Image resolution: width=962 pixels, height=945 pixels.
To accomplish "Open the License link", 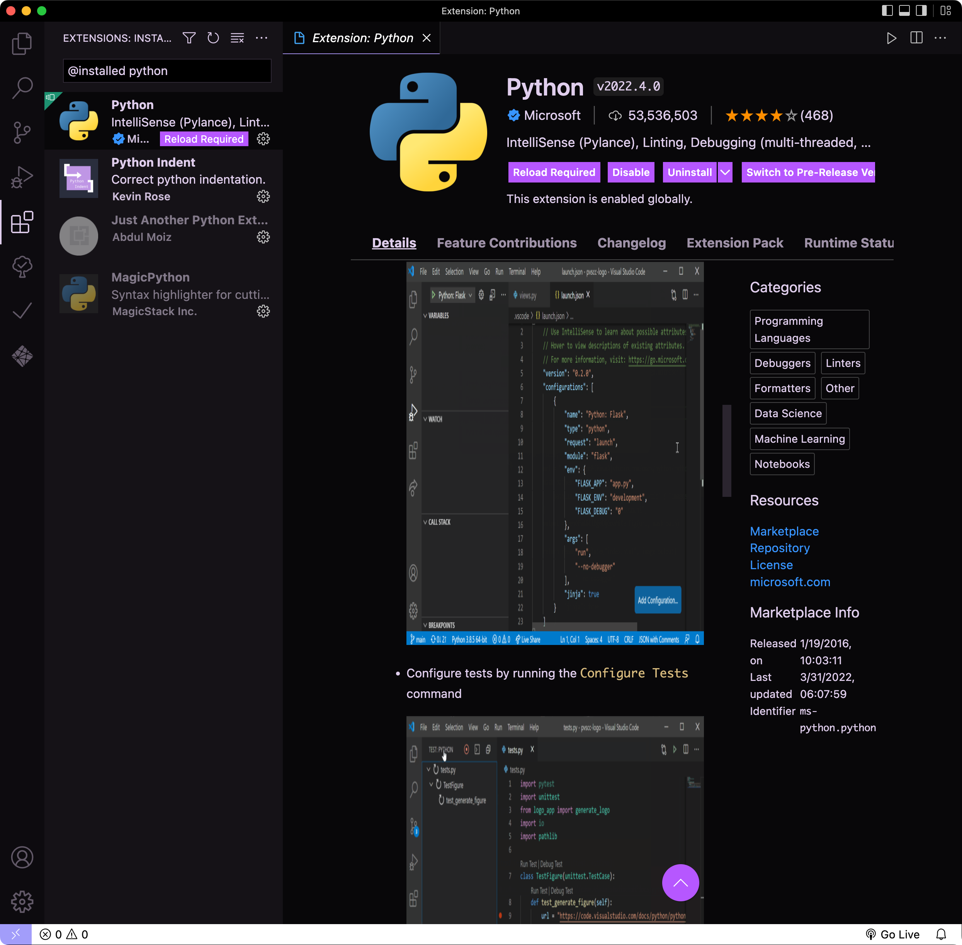I will [771, 565].
